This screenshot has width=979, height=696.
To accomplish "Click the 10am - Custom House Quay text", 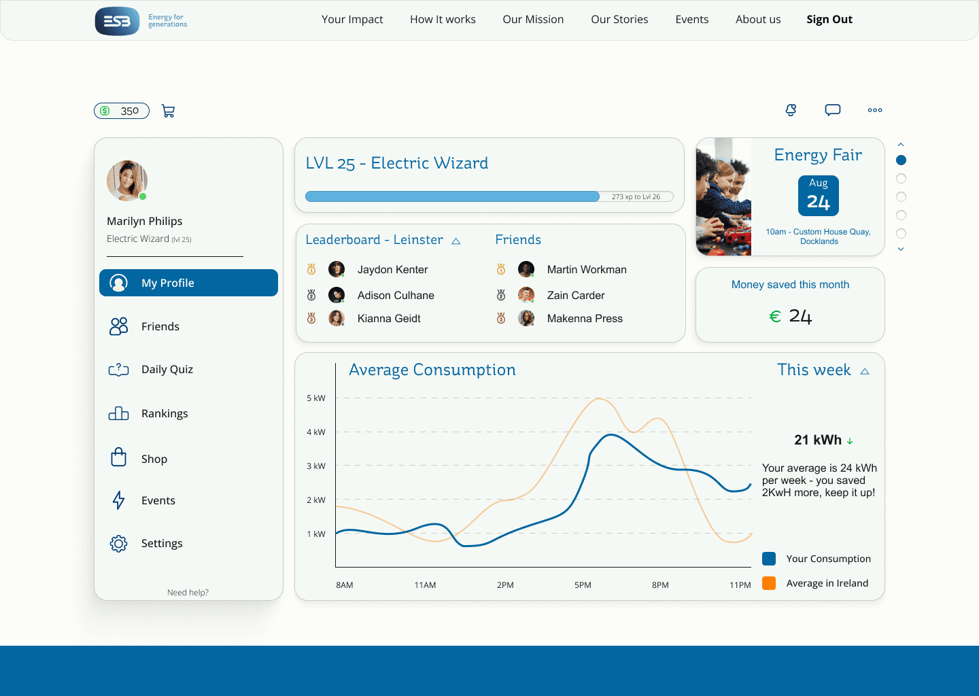I will pyautogui.click(x=819, y=237).
